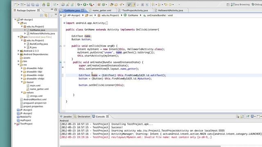Click the Debug bug icon in toolbar
This screenshot has height=147, width=262.
coord(79,4)
